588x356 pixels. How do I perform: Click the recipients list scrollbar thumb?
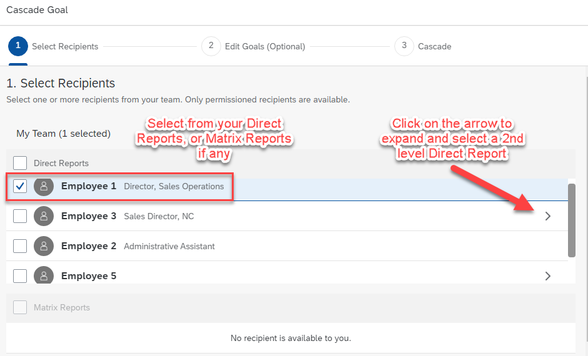(x=572, y=220)
